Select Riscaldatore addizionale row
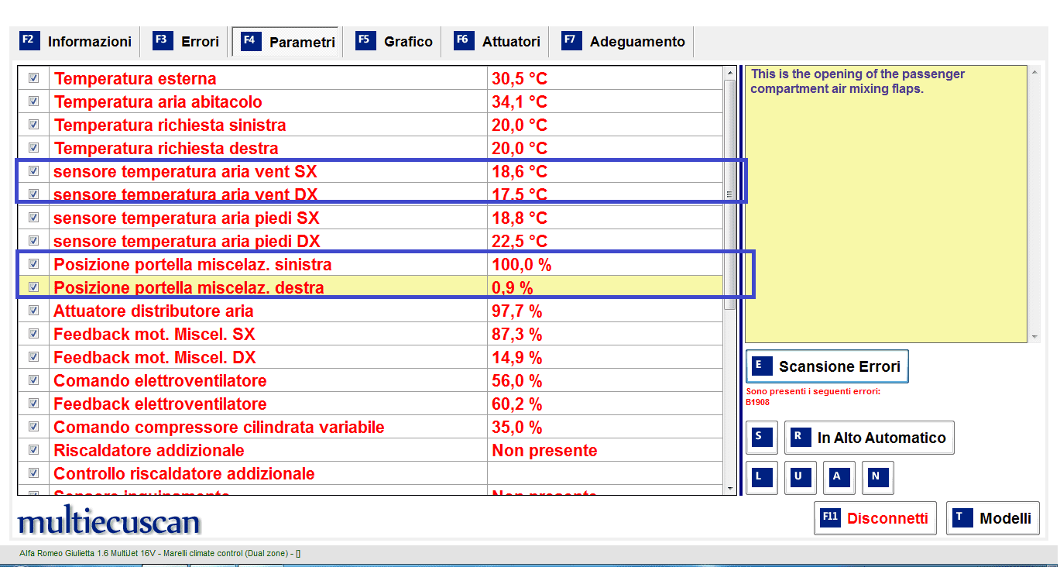 point(370,450)
